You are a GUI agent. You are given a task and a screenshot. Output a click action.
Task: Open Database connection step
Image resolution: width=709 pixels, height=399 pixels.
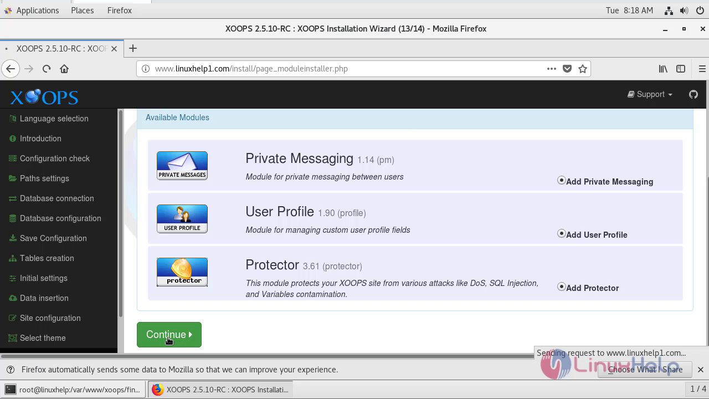pyautogui.click(x=56, y=198)
